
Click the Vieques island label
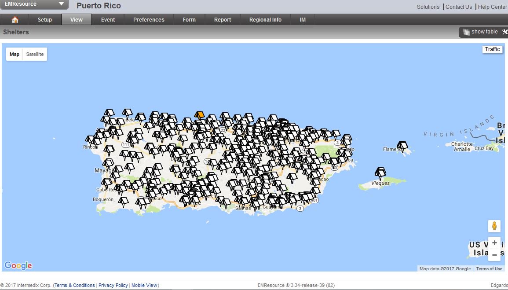click(380, 183)
